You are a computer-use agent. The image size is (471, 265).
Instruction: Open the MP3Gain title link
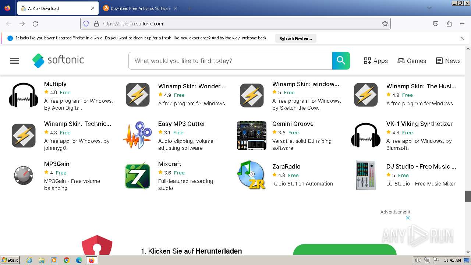tap(57, 164)
